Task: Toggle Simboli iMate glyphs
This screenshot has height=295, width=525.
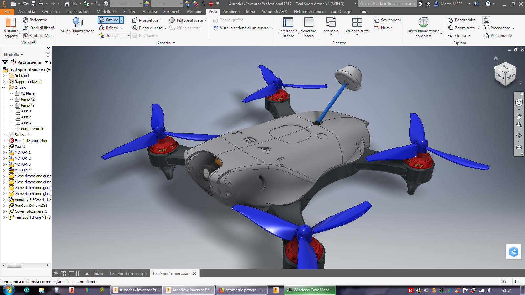Action: tap(38, 36)
